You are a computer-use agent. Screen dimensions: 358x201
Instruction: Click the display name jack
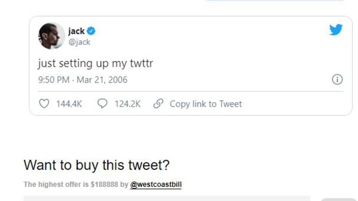point(76,31)
